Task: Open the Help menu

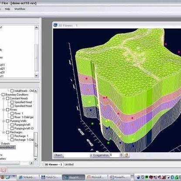Action: click(7, 9)
